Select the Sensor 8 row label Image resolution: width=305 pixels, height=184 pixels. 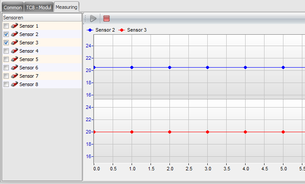29,84
